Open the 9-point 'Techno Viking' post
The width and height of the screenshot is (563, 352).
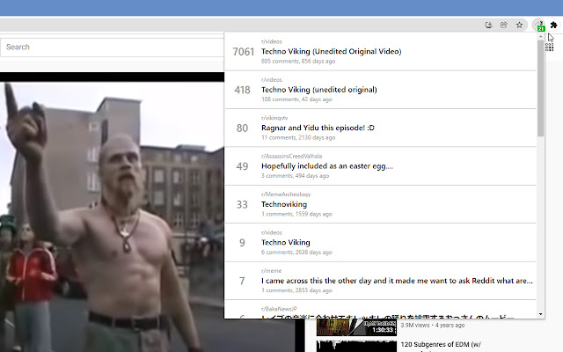tap(285, 243)
